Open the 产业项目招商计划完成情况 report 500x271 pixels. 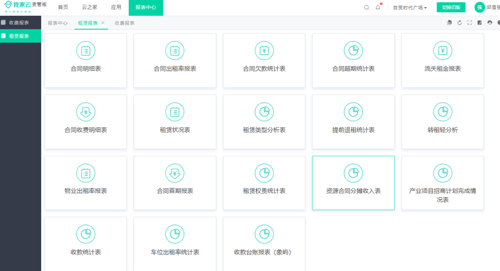click(443, 183)
